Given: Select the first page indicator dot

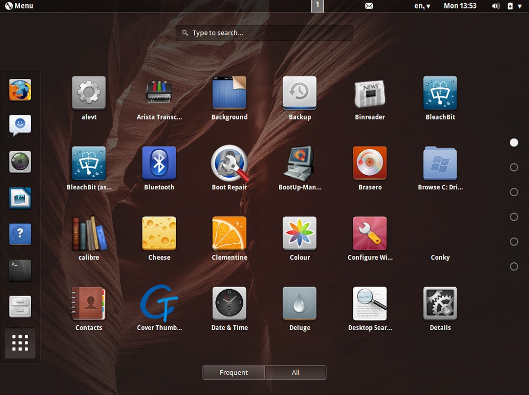Looking at the screenshot, I should 514,143.
